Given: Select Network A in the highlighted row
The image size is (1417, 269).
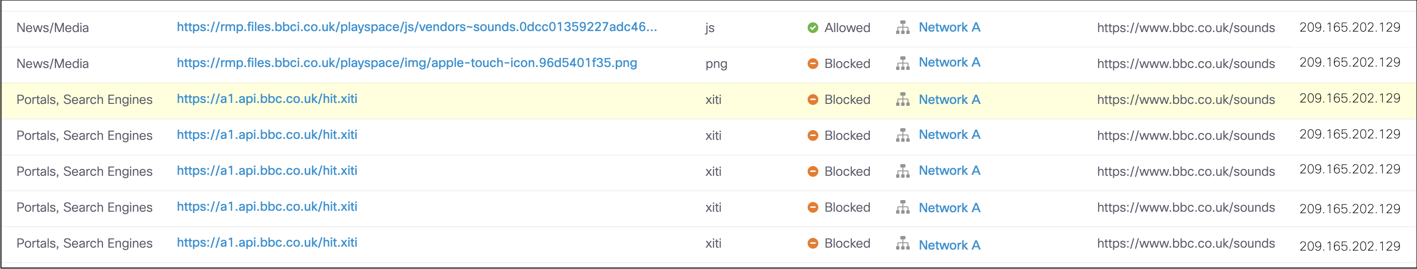Looking at the screenshot, I should coord(950,100).
